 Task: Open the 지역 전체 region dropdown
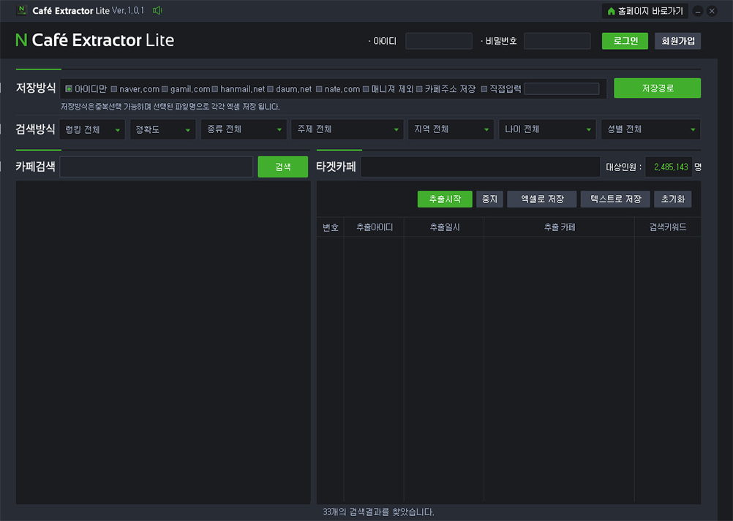pos(451,129)
